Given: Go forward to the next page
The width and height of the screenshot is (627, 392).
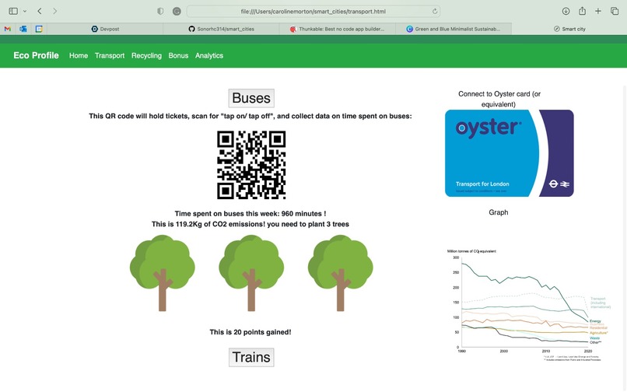Looking at the screenshot, I should pyautogui.click(x=54, y=11).
